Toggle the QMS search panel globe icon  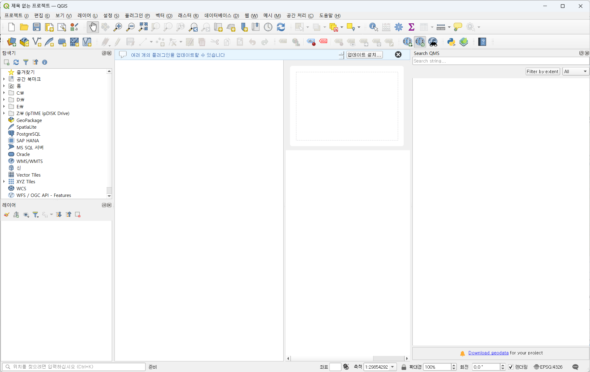pyautogui.click(x=420, y=42)
